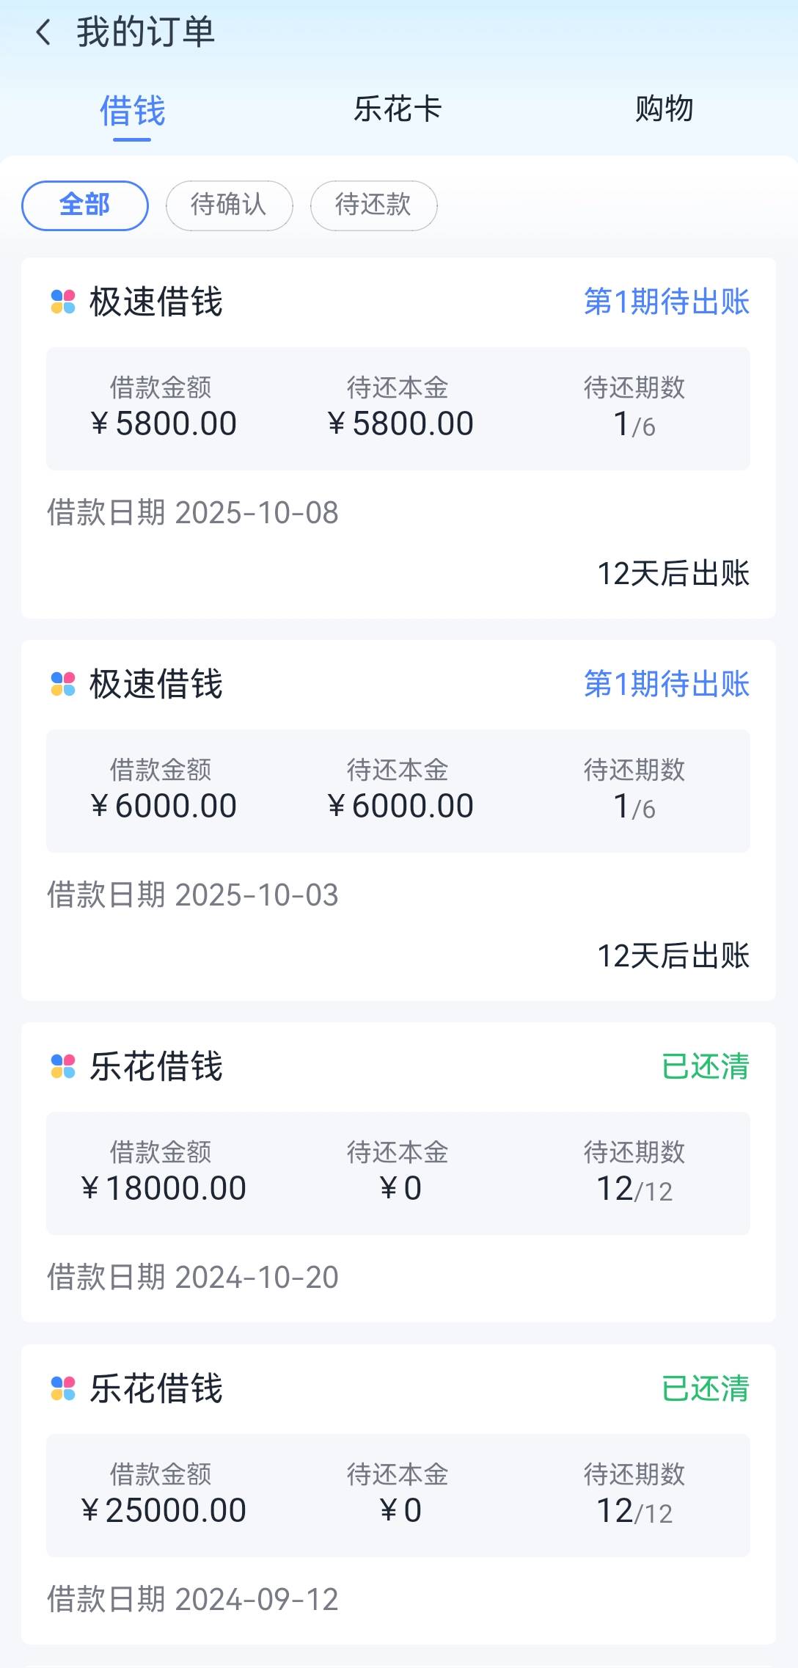Open the 购物 tab
The width and height of the screenshot is (798, 1668).
point(664,110)
